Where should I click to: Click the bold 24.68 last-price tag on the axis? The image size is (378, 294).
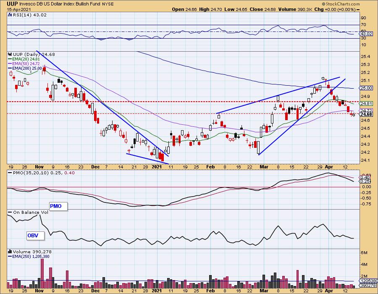click(x=366, y=115)
